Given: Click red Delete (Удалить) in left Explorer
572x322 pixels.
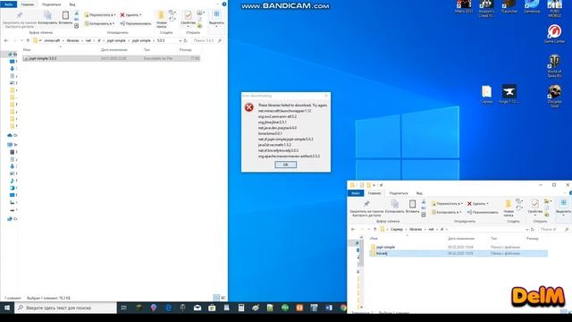Looking at the screenshot, I should [x=130, y=15].
